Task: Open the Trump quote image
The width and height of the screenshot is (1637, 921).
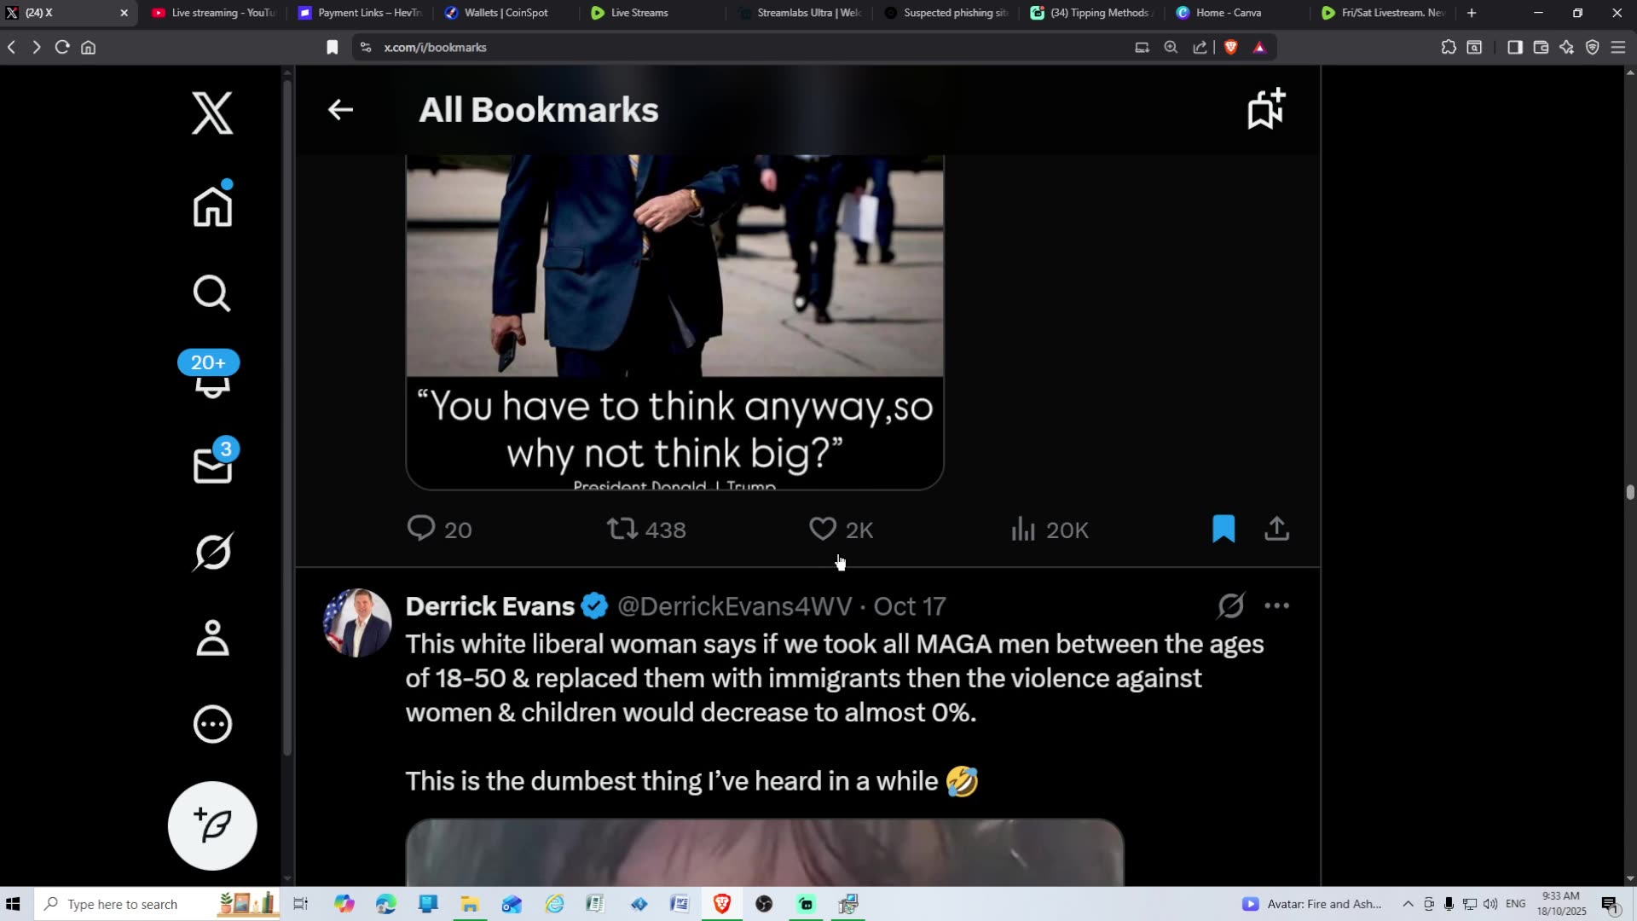Action: [674, 322]
